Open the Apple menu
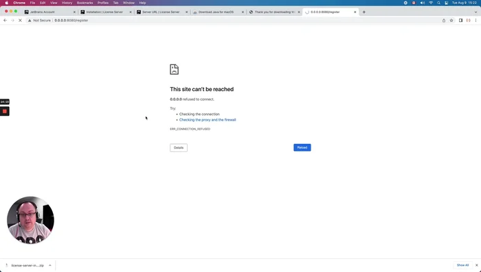The width and height of the screenshot is (481, 272). [x=6, y=3]
